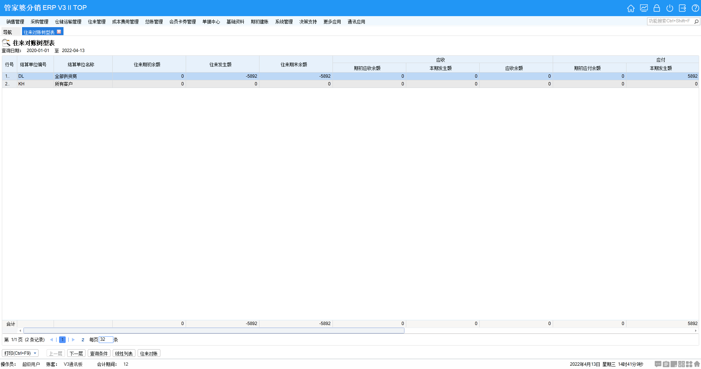This screenshot has height=369, width=701.
Task: Click the 往来发生额 column header
Action: pos(222,64)
